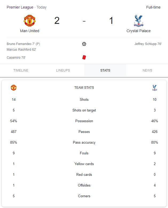The width and height of the screenshot is (168, 208).
Task: Click the Man United team name
Action: pyautogui.click(x=30, y=31)
